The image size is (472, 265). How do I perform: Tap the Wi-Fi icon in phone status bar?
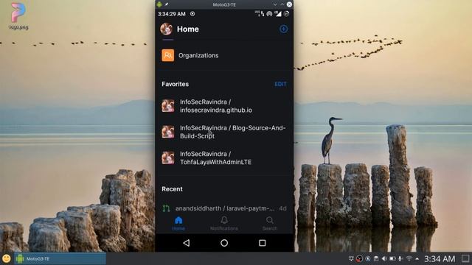coord(269,14)
